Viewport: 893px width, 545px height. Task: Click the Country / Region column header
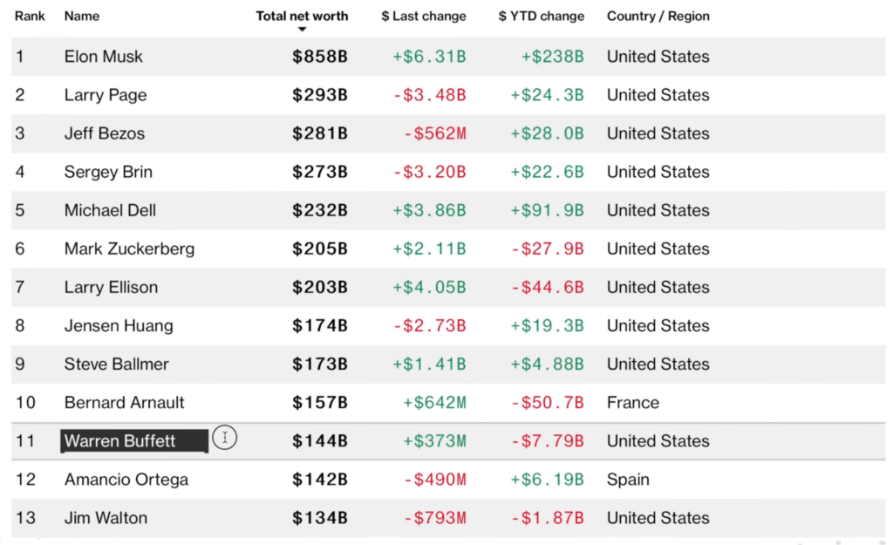click(658, 16)
